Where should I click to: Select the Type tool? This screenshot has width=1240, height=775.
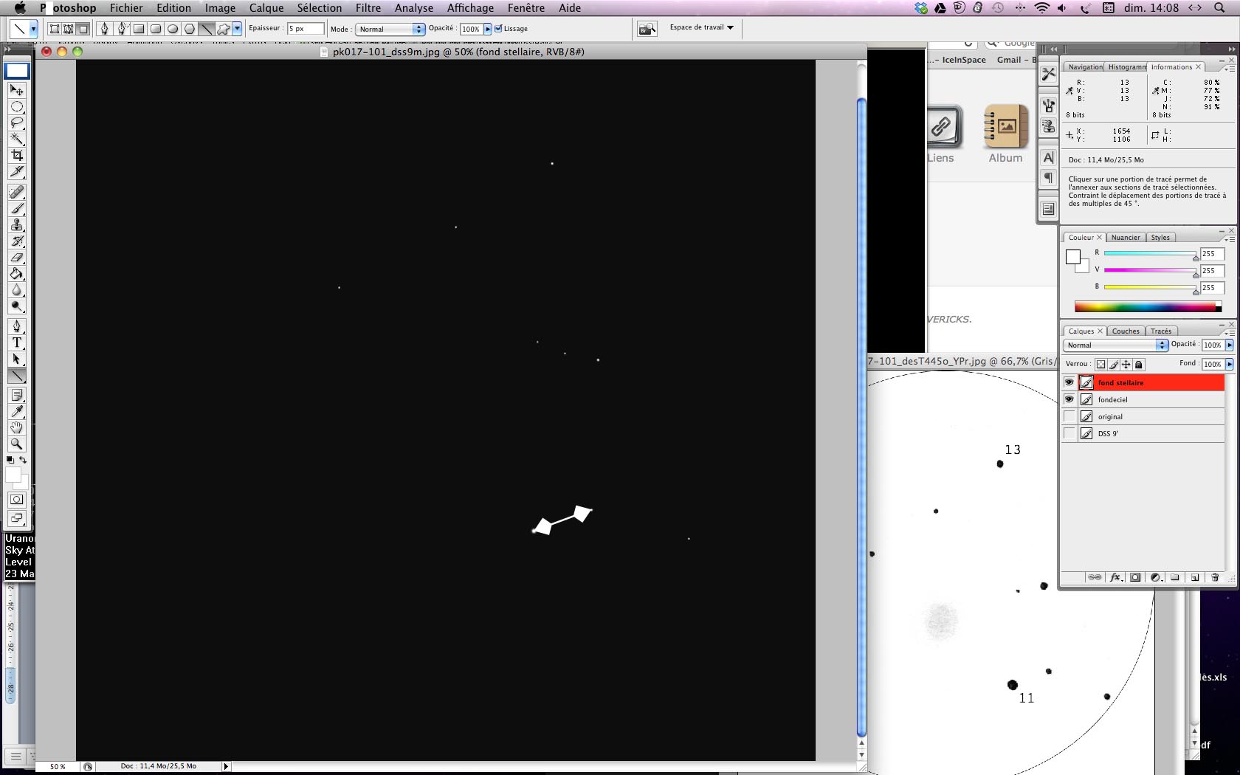tap(16, 342)
